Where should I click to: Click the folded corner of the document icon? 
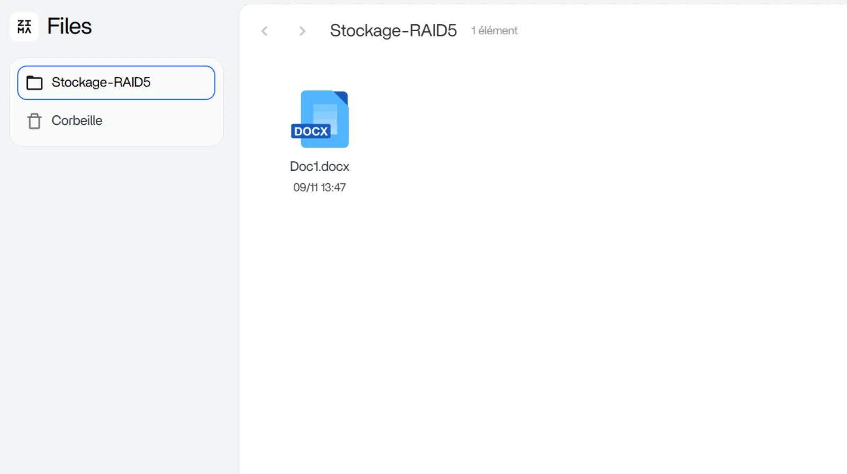[341, 97]
